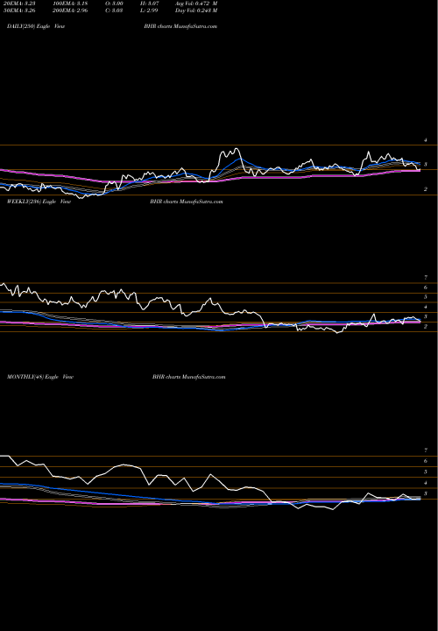This screenshot has height=631, width=438.
Task: Select the Open price 'O:' value
Action: point(113,4)
